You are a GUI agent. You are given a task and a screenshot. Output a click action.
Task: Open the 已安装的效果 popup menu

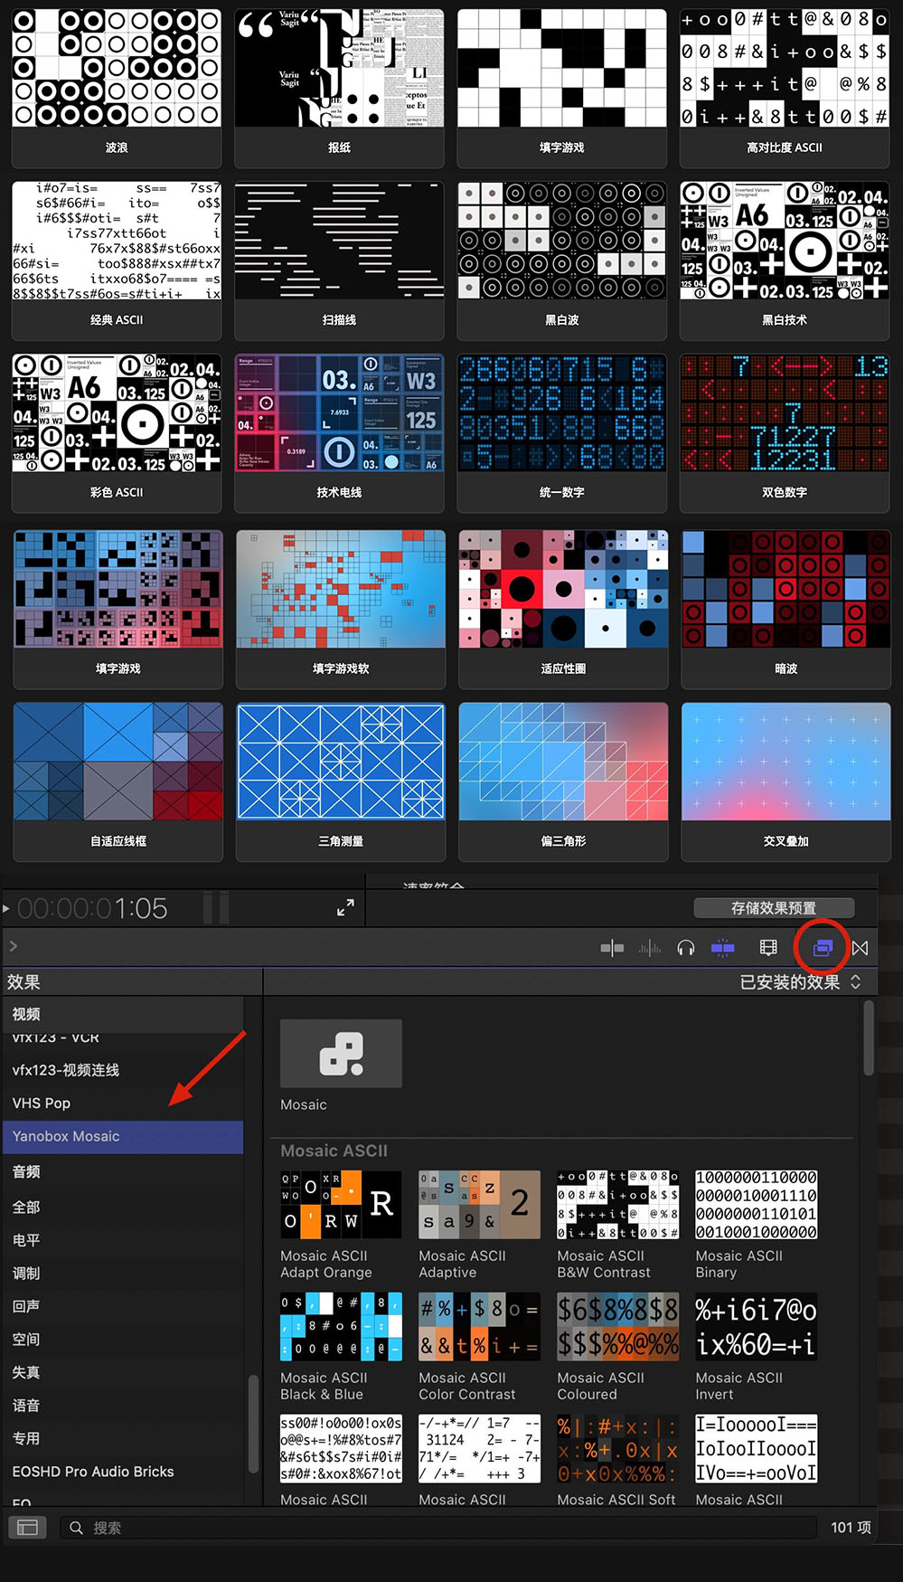point(800,982)
